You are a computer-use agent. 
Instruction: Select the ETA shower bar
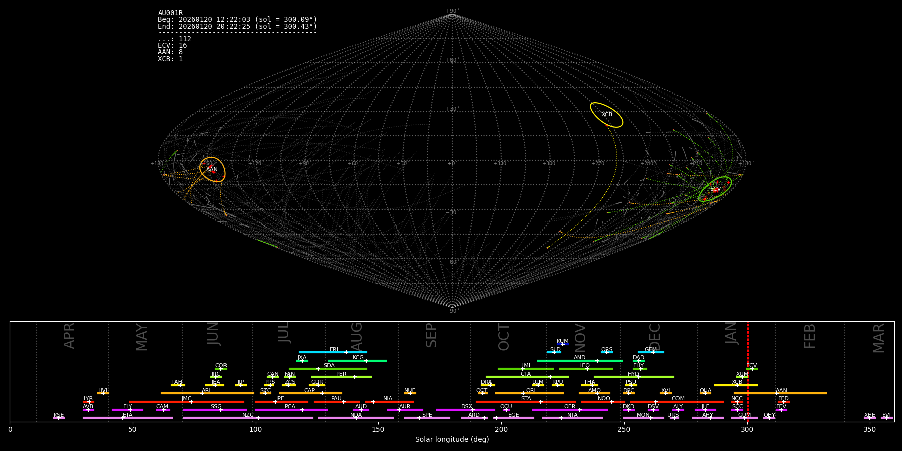pyautogui.click(x=128, y=418)
